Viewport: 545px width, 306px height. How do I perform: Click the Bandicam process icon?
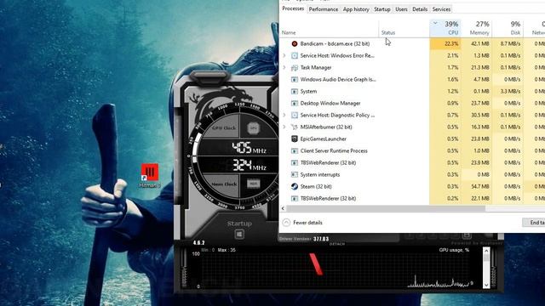[x=295, y=43]
